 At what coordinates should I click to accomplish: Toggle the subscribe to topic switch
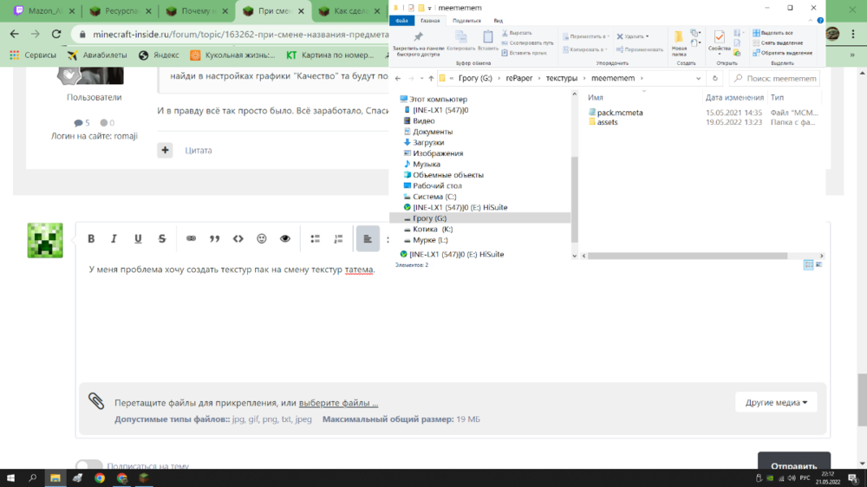[x=89, y=465]
